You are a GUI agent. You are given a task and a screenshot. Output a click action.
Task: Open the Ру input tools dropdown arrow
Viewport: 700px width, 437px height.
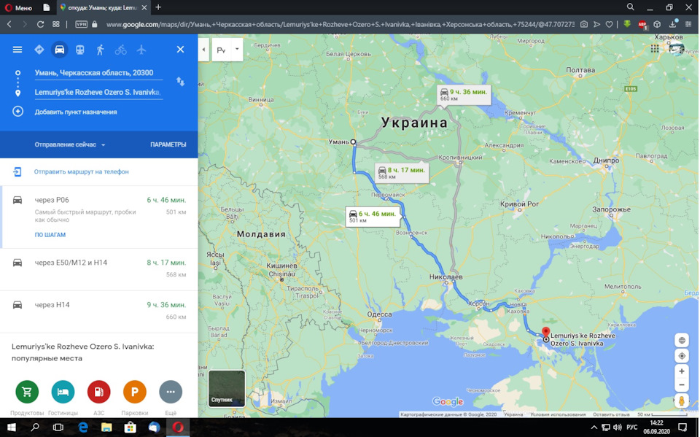(237, 49)
